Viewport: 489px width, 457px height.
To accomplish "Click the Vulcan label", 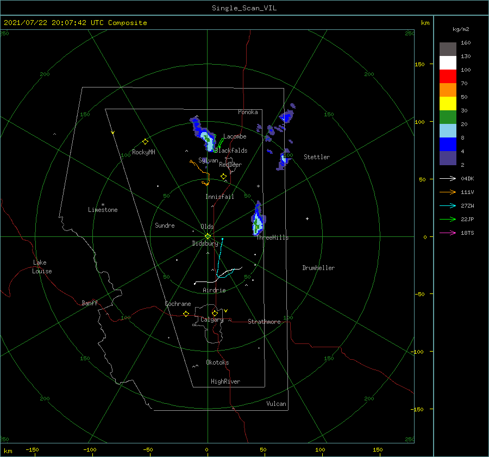I will click(x=276, y=404).
